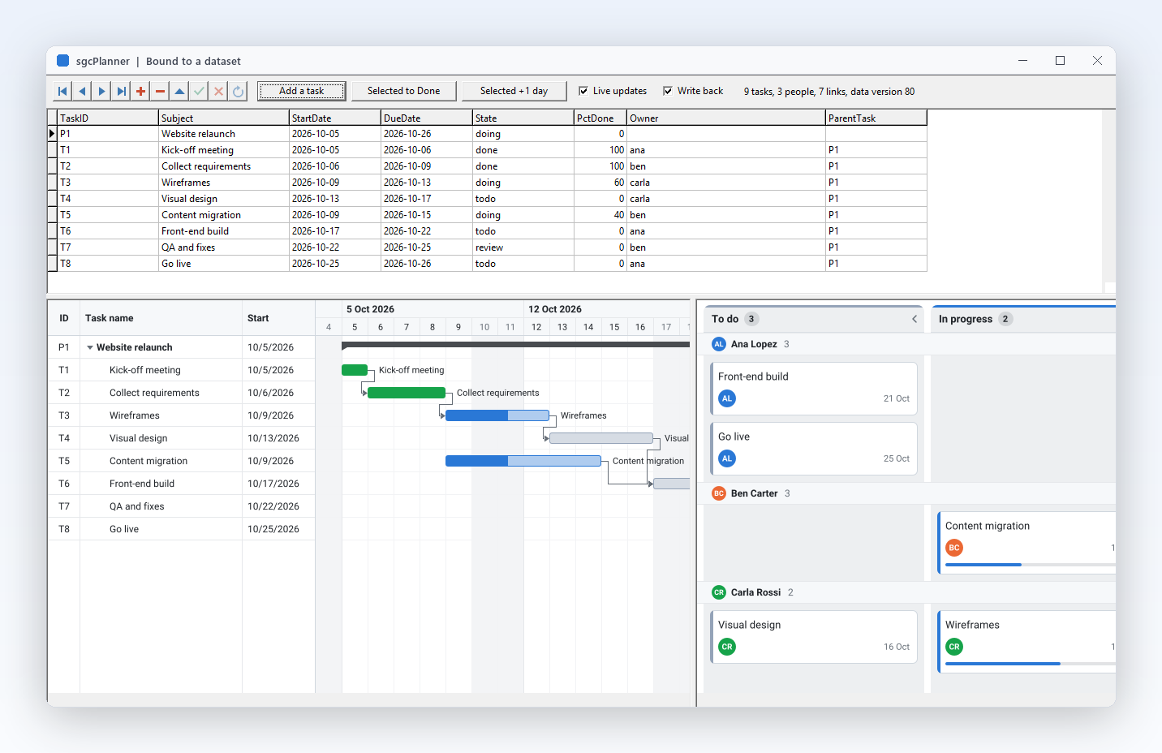Click the CR avatar on Visual design card

click(727, 647)
